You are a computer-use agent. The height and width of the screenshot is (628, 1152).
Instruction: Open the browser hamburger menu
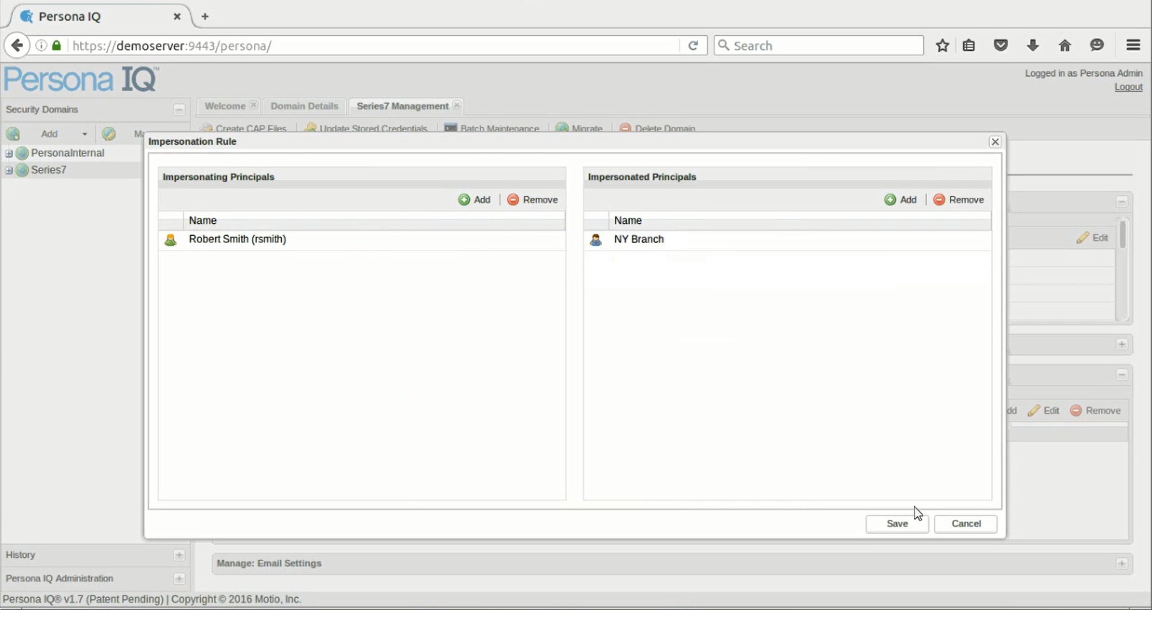coord(1133,45)
